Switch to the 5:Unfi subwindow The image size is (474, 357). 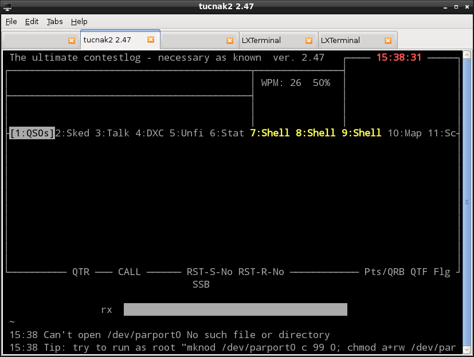[x=186, y=133]
